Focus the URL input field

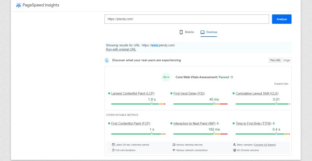point(187,19)
